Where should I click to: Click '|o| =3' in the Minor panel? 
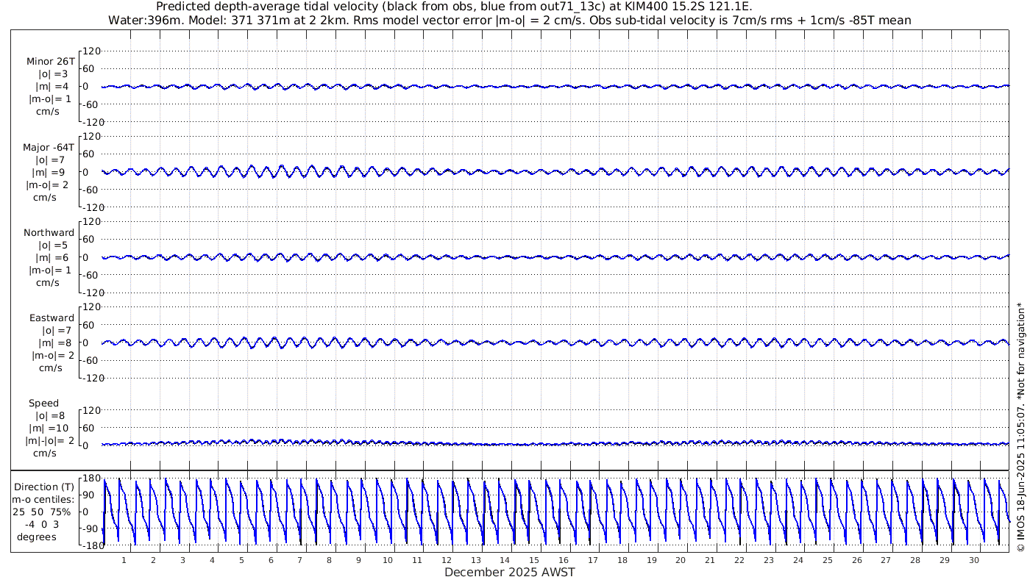point(53,74)
